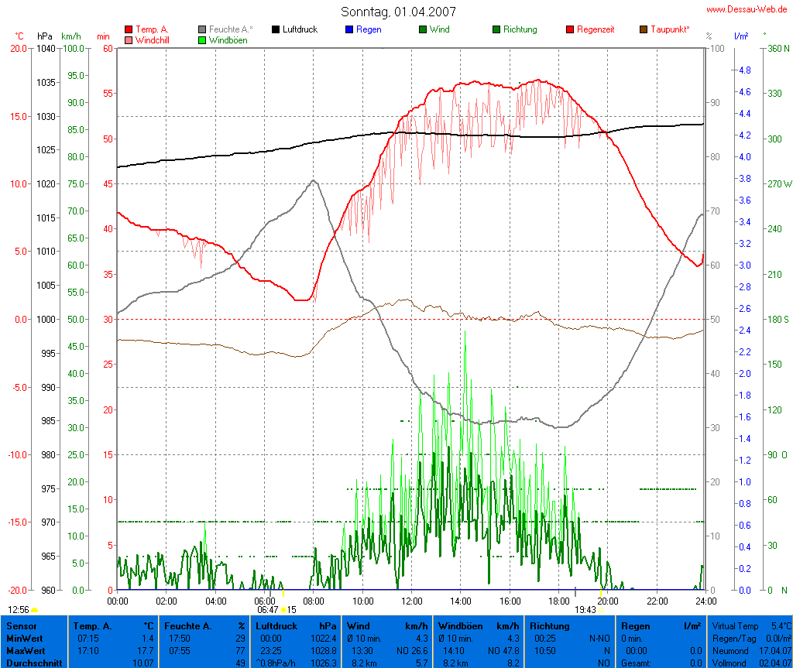Click the yellow sun icon beside 12:56
The height and width of the screenshot is (668, 793).
click(x=35, y=610)
